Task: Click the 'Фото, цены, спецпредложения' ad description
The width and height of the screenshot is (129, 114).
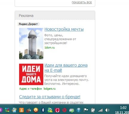Action: click(x=60, y=39)
